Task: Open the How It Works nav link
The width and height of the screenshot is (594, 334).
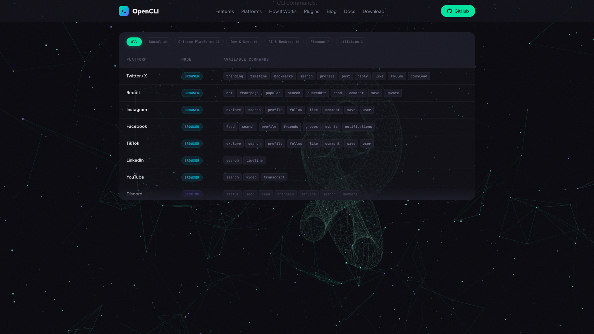Action: click(x=283, y=11)
